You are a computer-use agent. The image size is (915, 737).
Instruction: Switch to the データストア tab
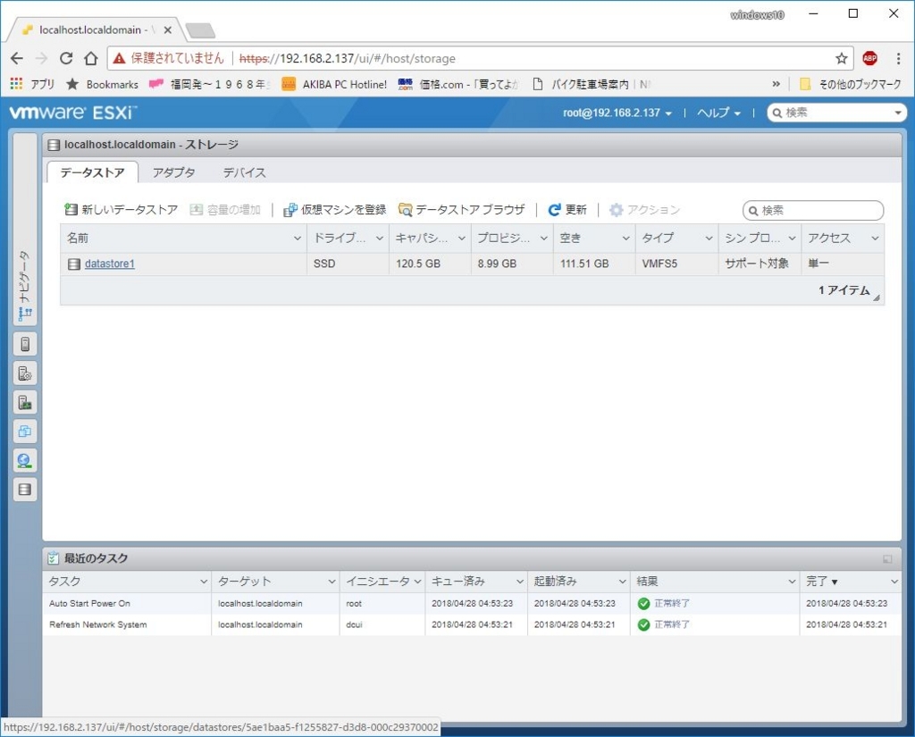(92, 172)
